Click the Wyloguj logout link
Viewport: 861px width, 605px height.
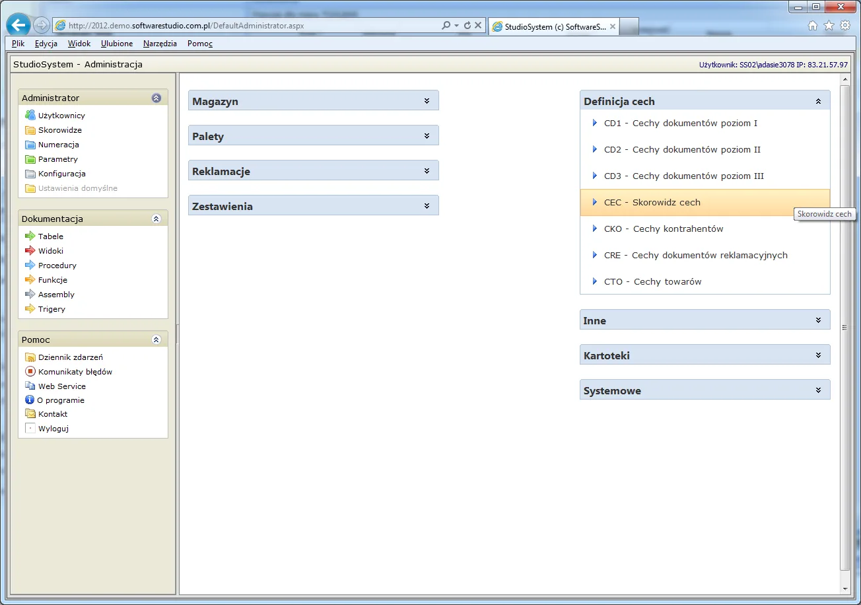click(x=53, y=428)
